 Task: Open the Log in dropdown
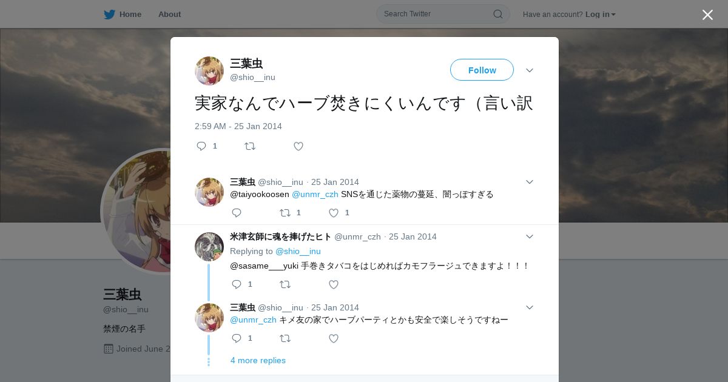(x=600, y=15)
